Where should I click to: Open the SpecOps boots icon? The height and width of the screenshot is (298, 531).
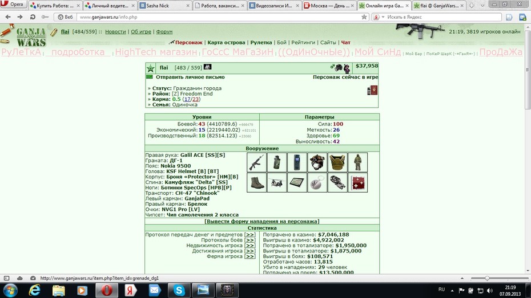pyautogui.click(x=256, y=182)
